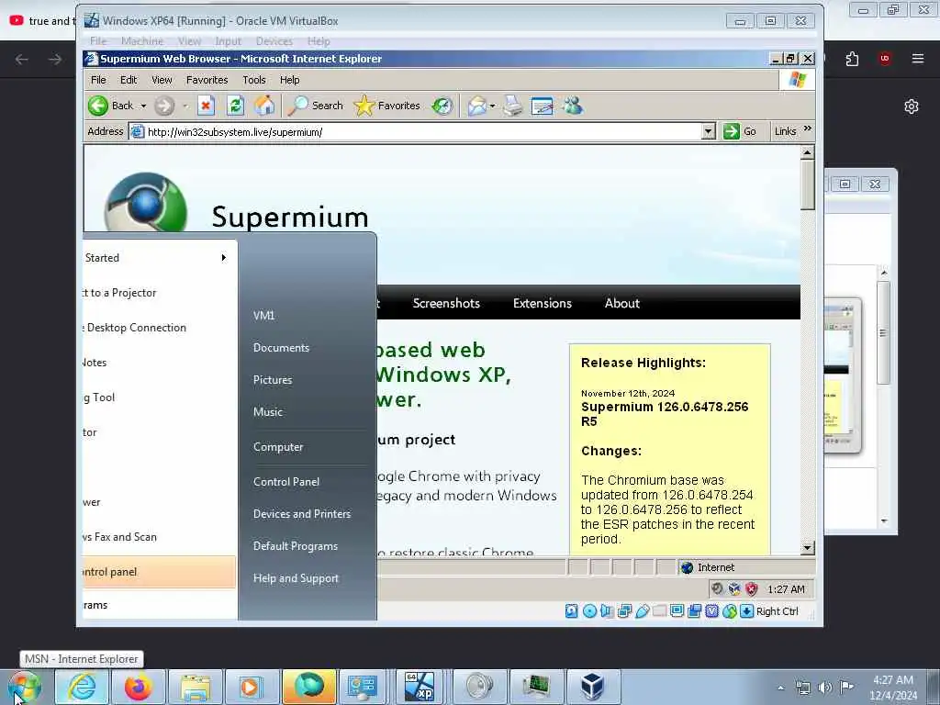Expand the Started submenu arrow in Start menu

click(x=224, y=258)
